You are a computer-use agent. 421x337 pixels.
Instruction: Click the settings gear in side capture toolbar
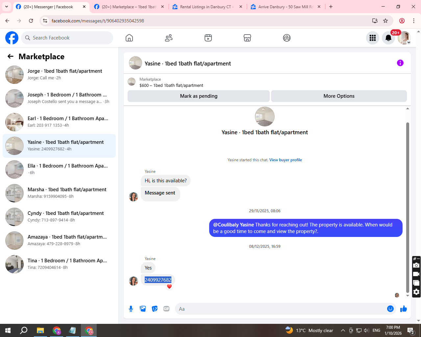pyautogui.click(x=416, y=292)
